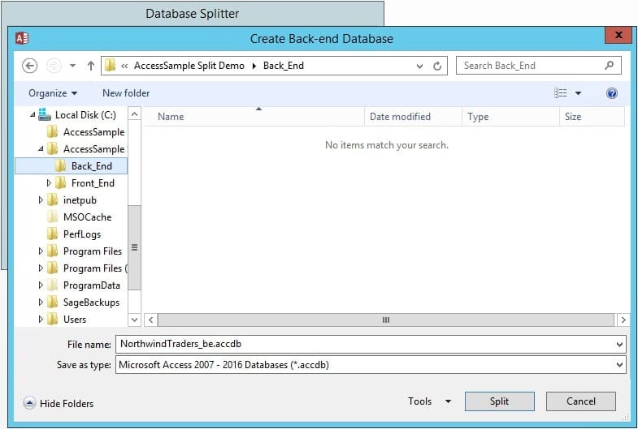This screenshot has height=429, width=638.
Task: Click folder tree scroll down arrow
Action: (135, 320)
